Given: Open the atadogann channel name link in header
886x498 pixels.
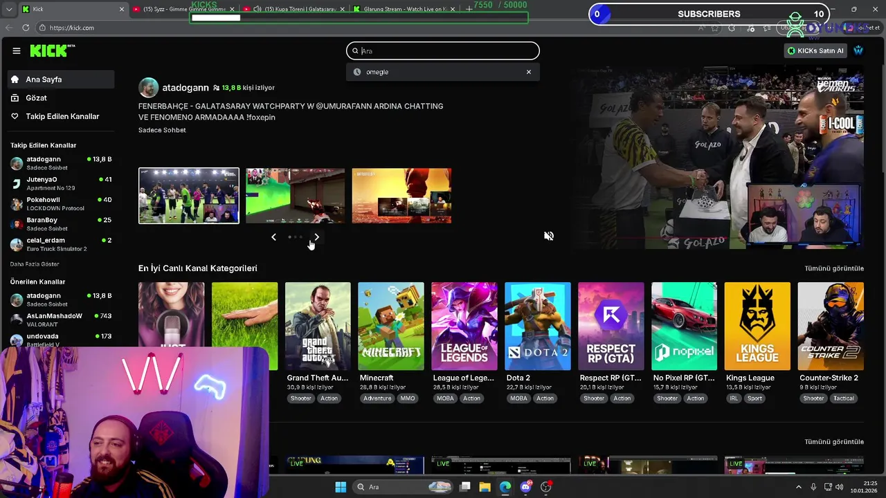Looking at the screenshot, I should pos(186,88).
